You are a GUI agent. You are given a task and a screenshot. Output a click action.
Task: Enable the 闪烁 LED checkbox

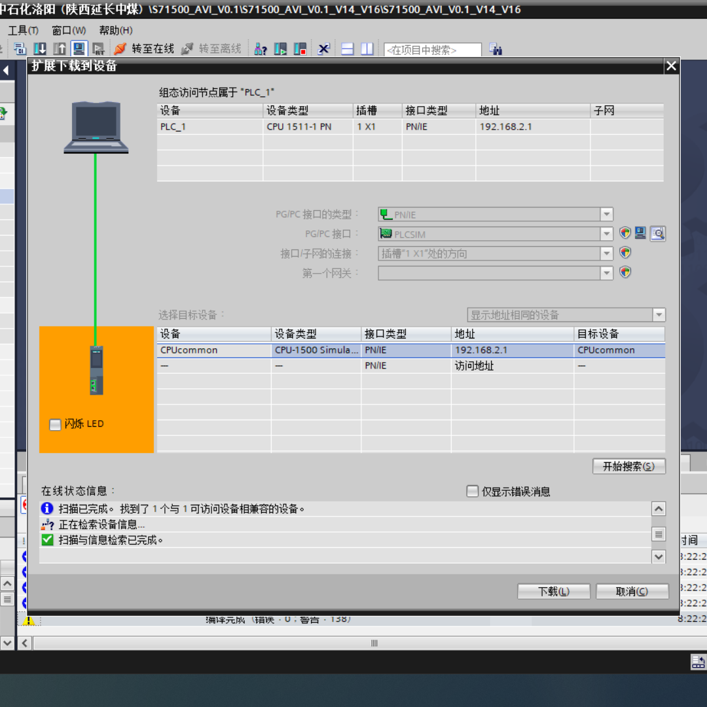[56, 425]
